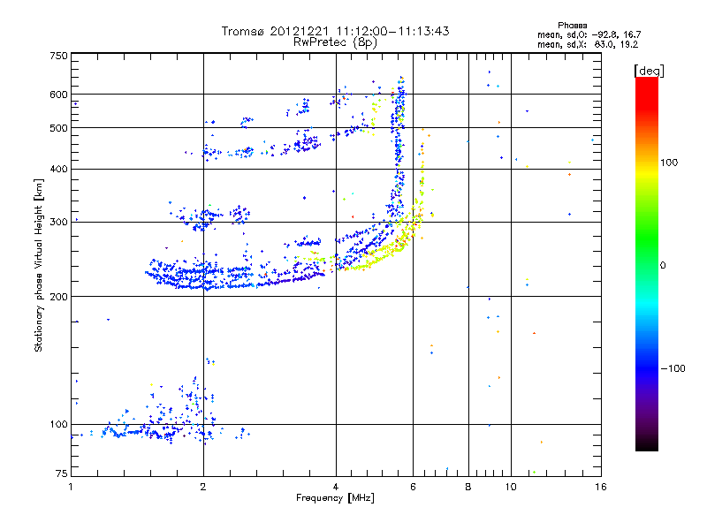Click x-axis tick label '10'
This screenshot has width=707, height=530.
pos(511,487)
